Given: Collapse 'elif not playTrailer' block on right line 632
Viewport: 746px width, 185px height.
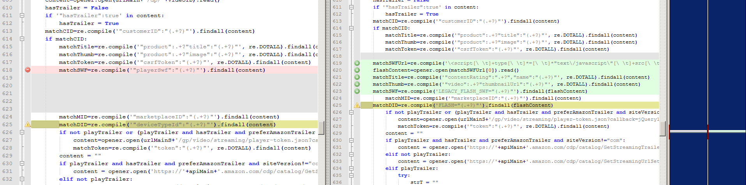Looking at the screenshot, I should tap(351, 154).
